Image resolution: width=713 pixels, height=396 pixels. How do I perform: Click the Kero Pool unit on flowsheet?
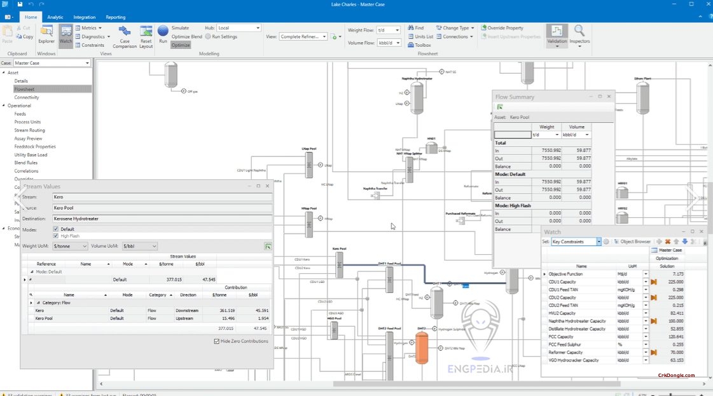coord(339,264)
